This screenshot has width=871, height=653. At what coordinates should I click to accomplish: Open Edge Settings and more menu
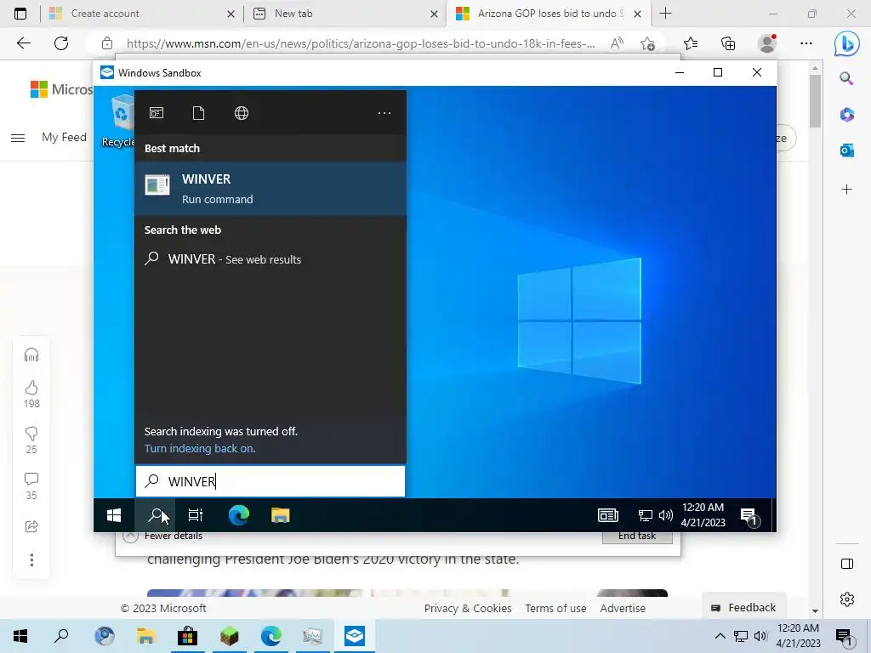click(806, 43)
